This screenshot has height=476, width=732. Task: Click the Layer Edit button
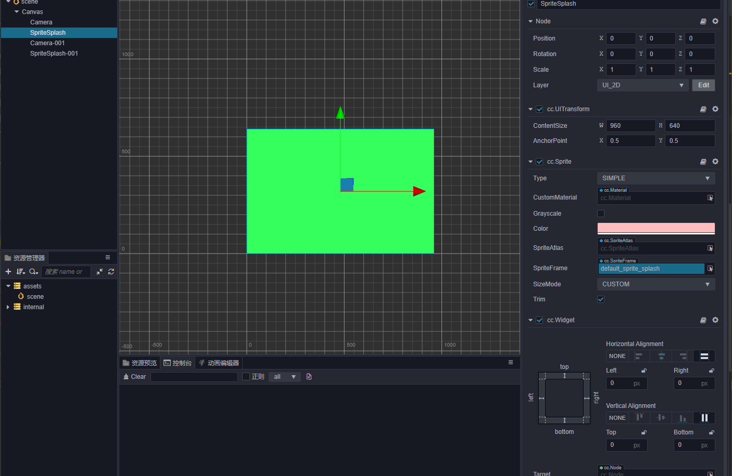click(703, 85)
